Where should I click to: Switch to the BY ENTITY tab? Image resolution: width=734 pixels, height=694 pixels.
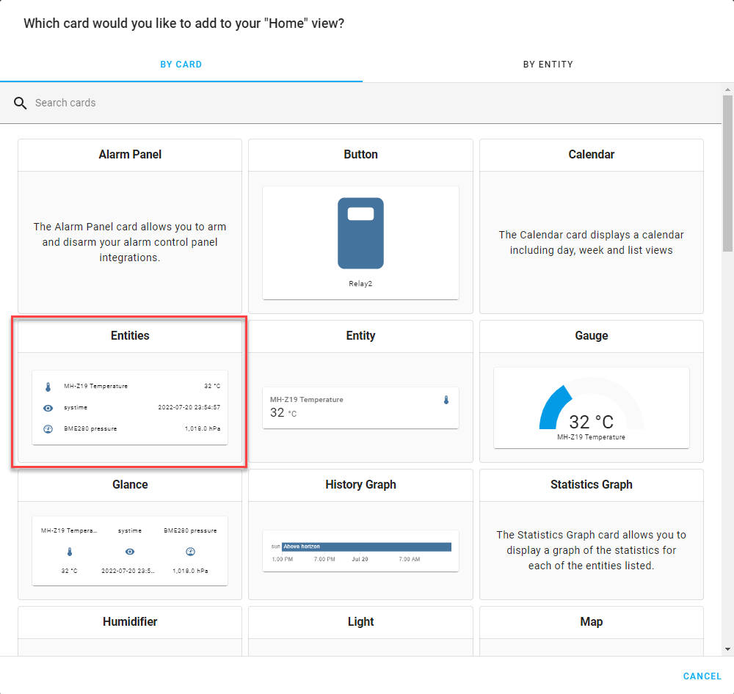click(x=548, y=65)
